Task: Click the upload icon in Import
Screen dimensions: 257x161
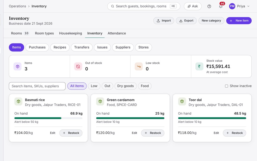Action: point(158,21)
